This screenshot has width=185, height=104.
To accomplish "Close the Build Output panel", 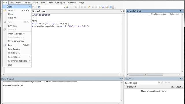I will [122, 79].
